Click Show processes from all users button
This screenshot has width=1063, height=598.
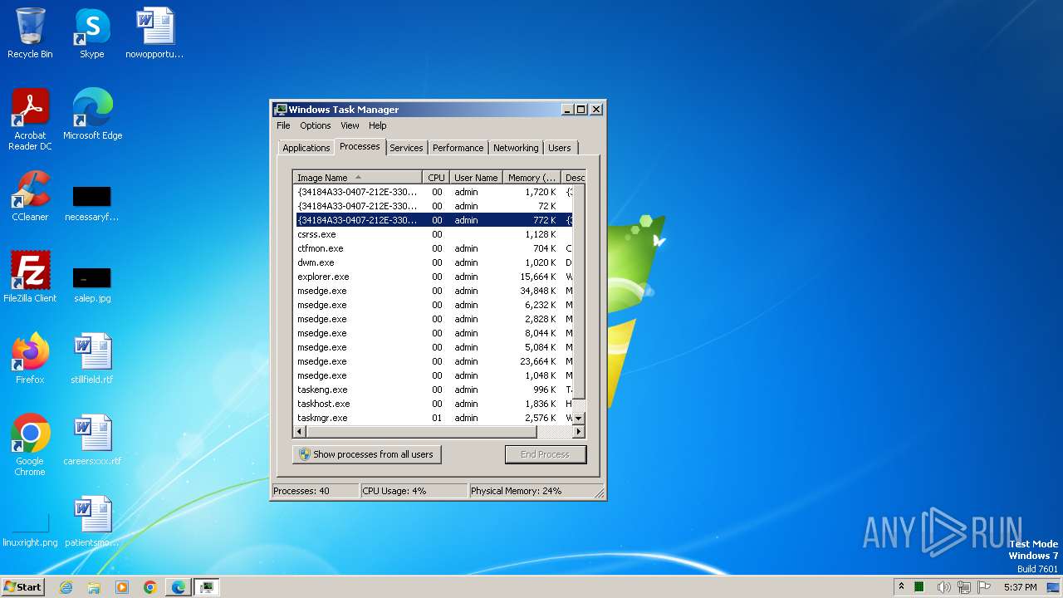click(x=366, y=454)
